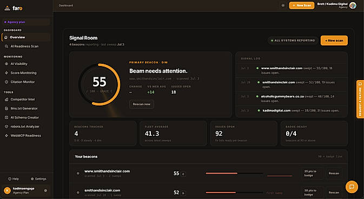Open AI Readiness Scan in sidebar
This screenshot has width=364, height=199.
26,46
